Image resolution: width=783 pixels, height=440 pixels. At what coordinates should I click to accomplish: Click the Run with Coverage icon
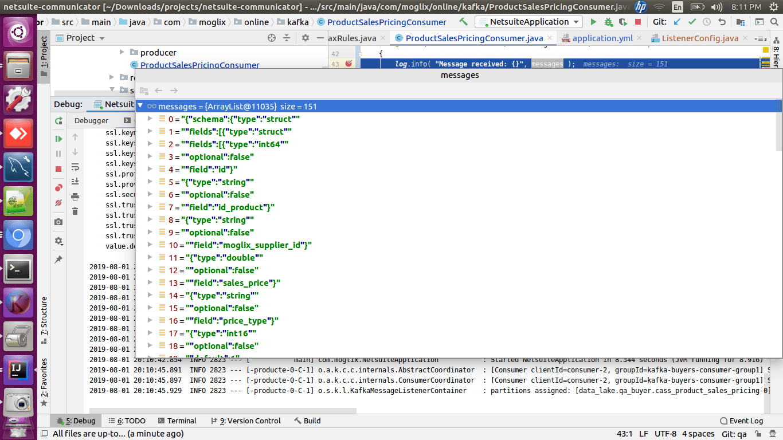pyautogui.click(x=623, y=22)
